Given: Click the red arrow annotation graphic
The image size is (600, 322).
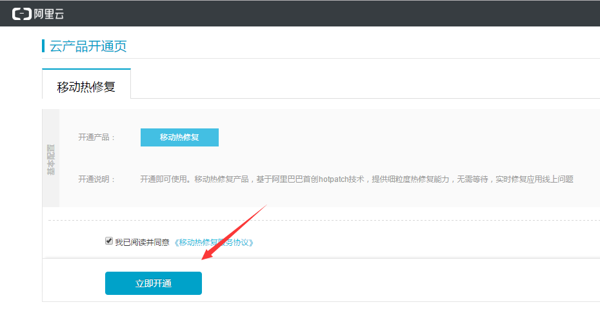Looking at the screenshot, I should click(234, 232).
